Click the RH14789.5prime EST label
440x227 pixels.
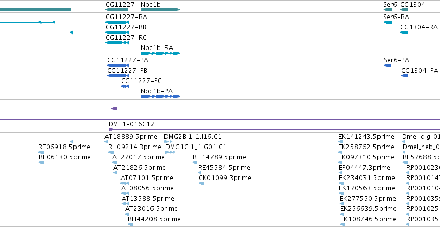point(219,157)
